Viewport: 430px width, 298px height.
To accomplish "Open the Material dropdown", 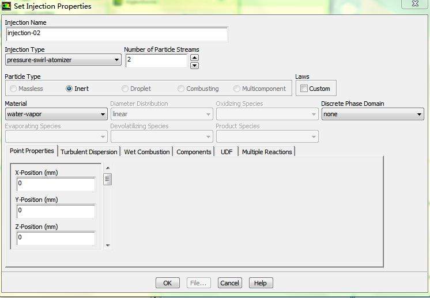I will (x=56, y=114).
